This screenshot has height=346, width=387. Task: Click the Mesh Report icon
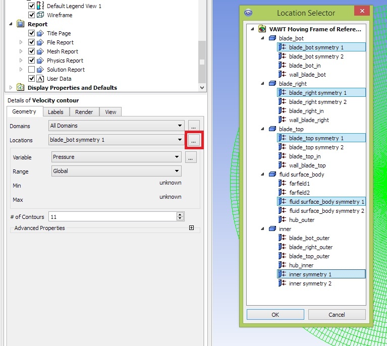click(40, 51)
